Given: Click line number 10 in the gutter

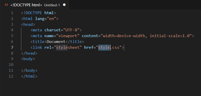Looking at the screenshot, I should coord(11,65).
